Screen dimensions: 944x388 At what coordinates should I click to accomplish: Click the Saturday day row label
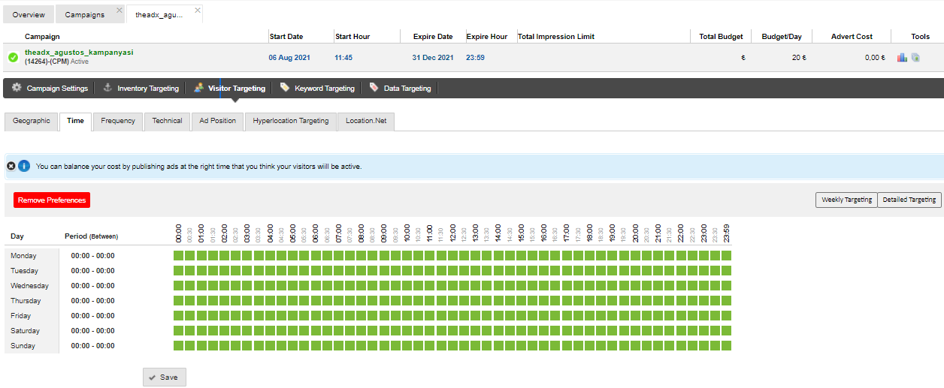tap(25, 331)
